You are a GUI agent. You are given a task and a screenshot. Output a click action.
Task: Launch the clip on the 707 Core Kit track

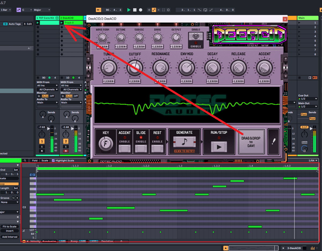[38, 23]
